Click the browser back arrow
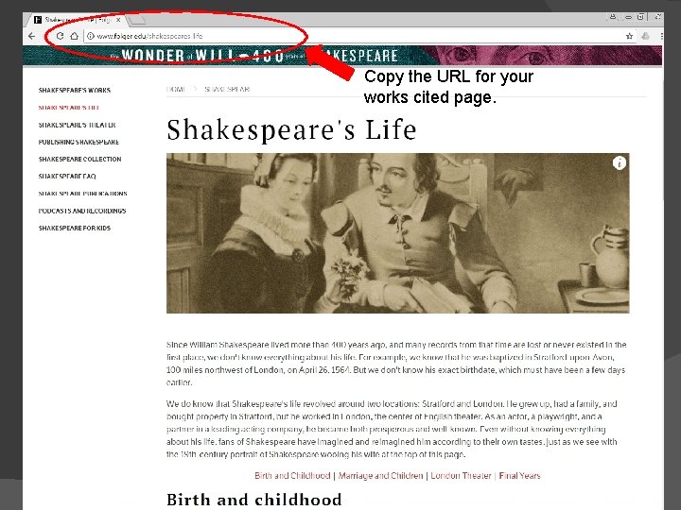 tap(31, 36)
